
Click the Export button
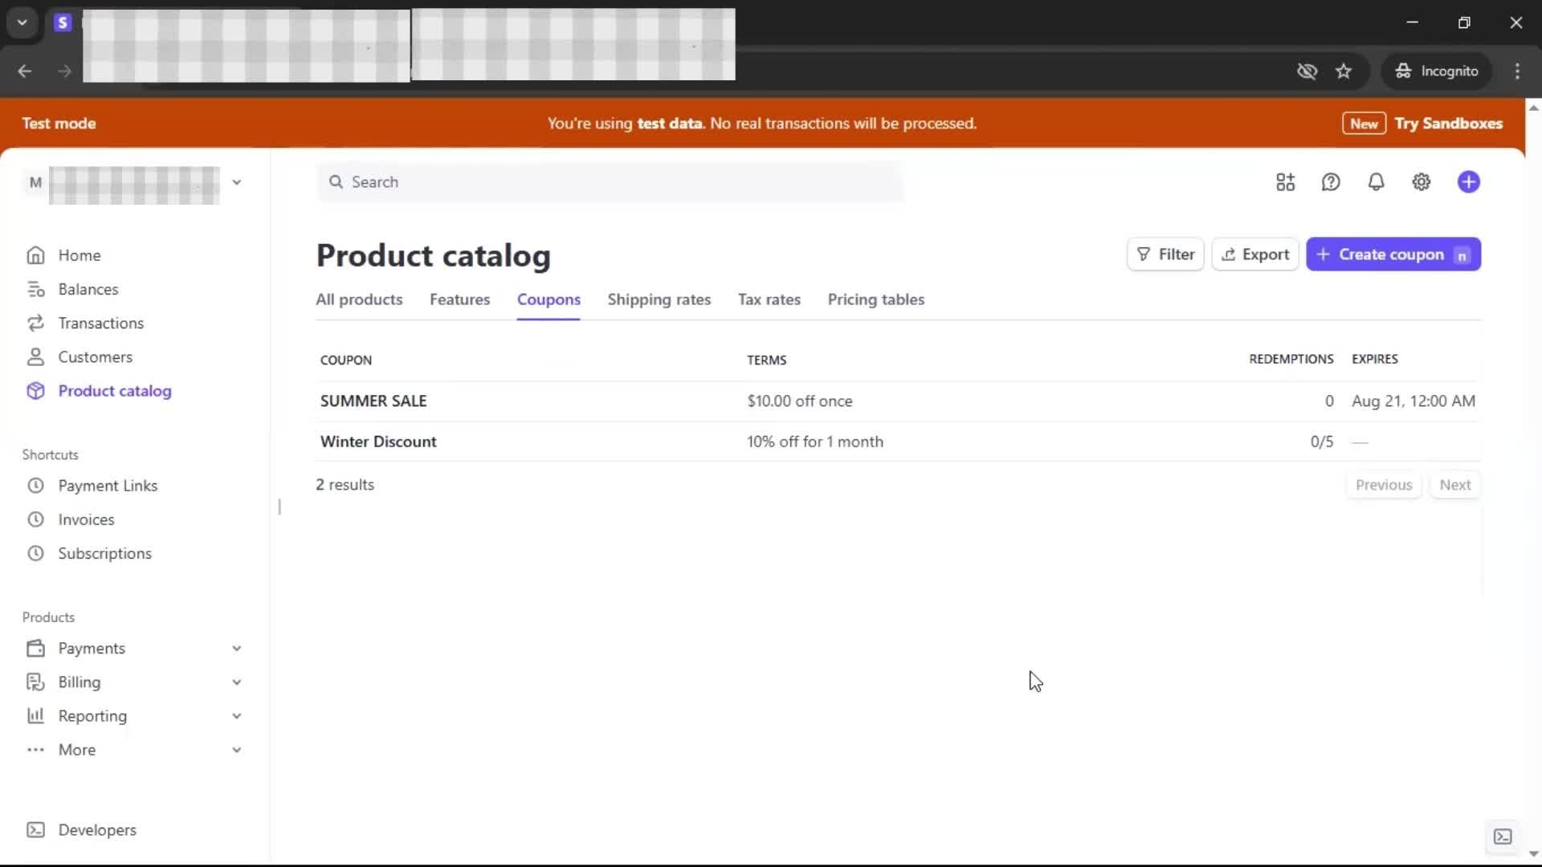click(1254, 254)
